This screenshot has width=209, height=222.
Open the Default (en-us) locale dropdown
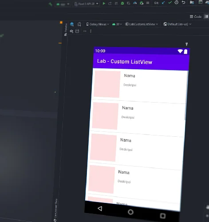point(177,24)
